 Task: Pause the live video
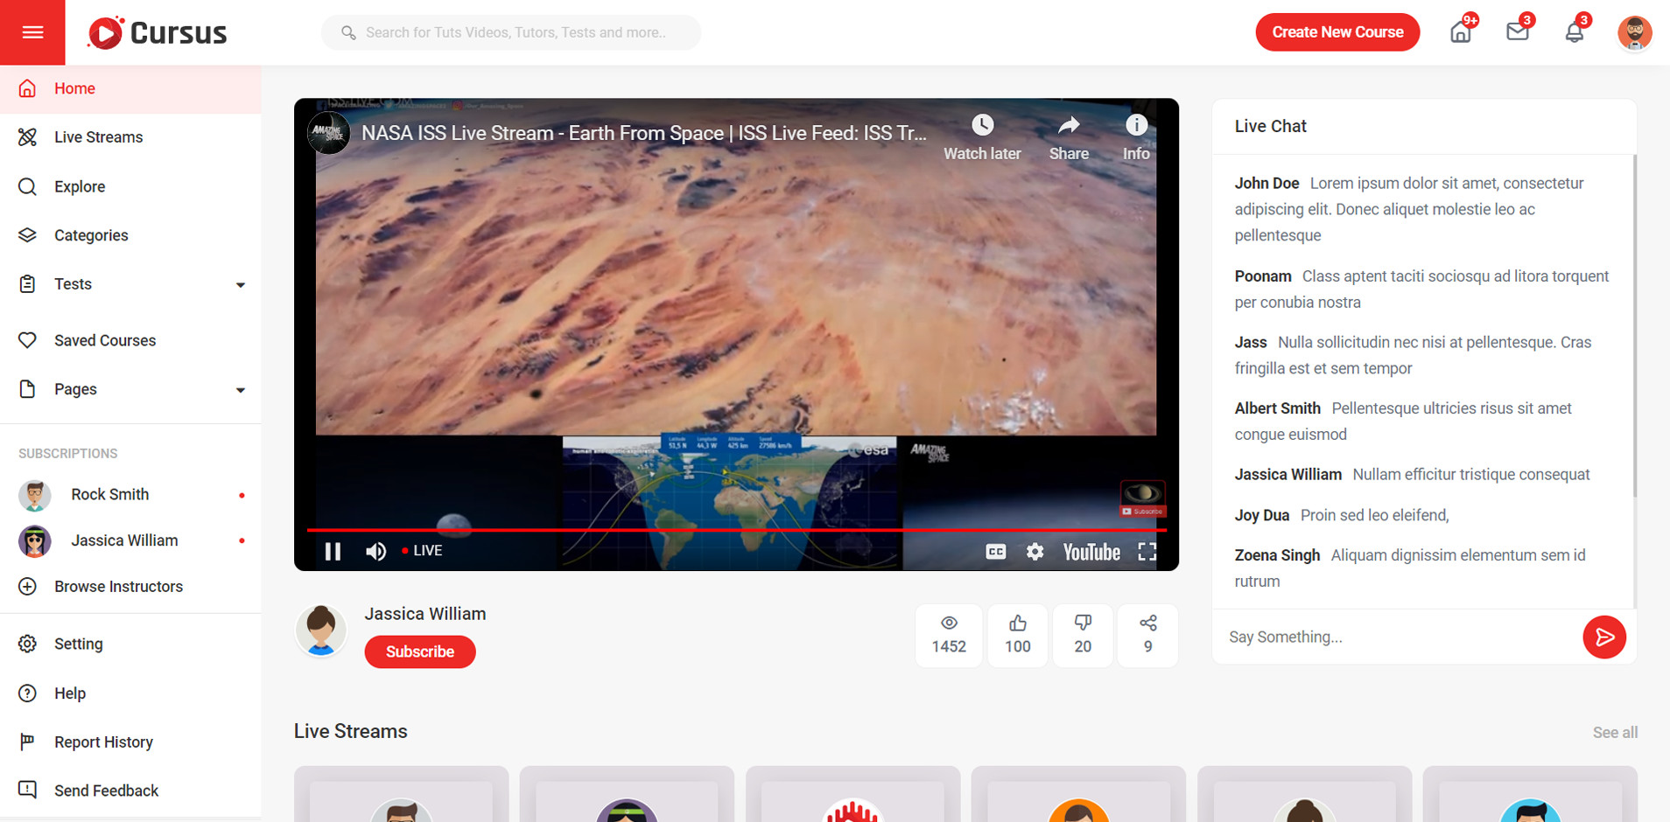point(333,552)
